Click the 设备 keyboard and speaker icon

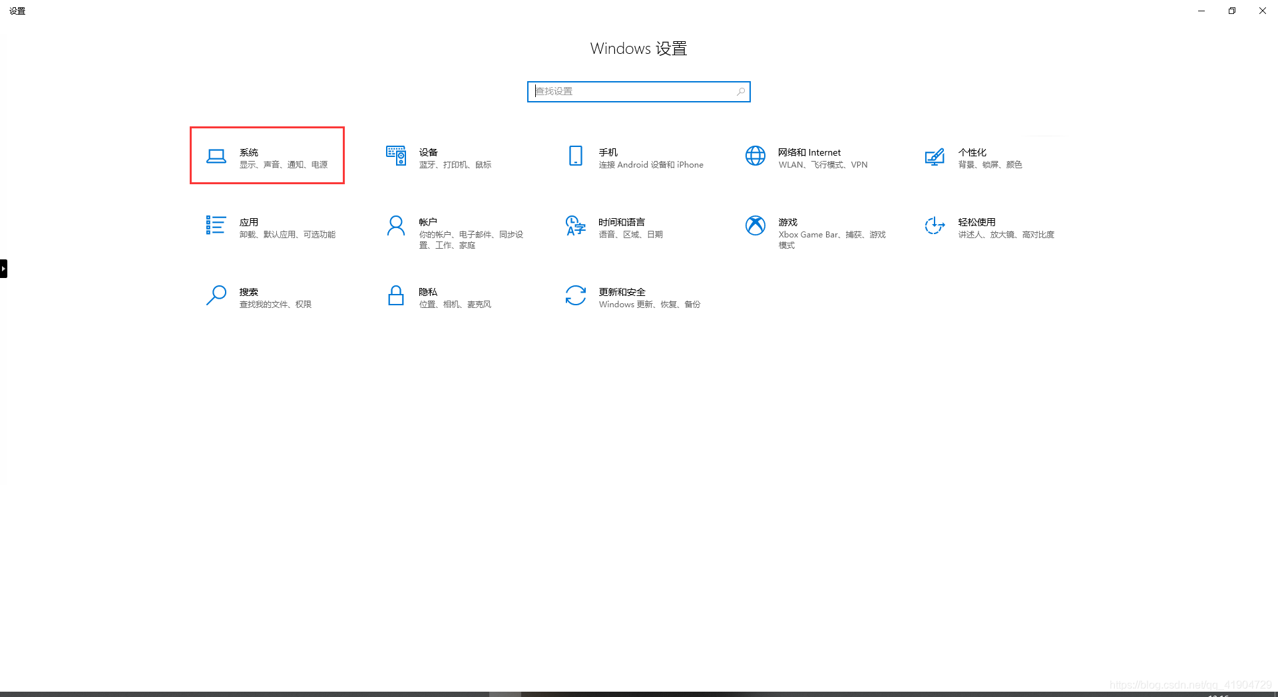click(396, 156)
